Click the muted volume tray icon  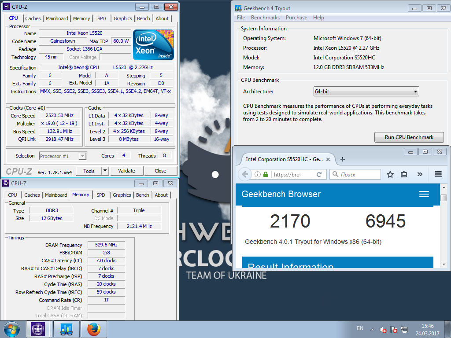pyautogui.click(x=383, y=330)
